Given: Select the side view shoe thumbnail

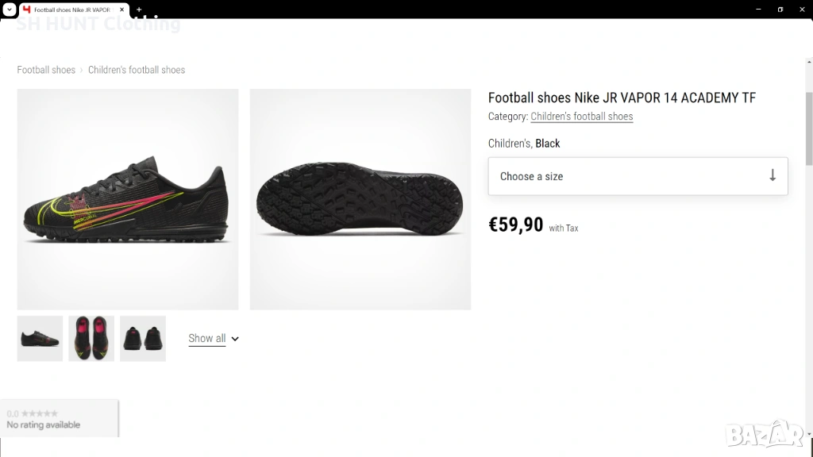Looking at the screenshot, I should [40, 339].
